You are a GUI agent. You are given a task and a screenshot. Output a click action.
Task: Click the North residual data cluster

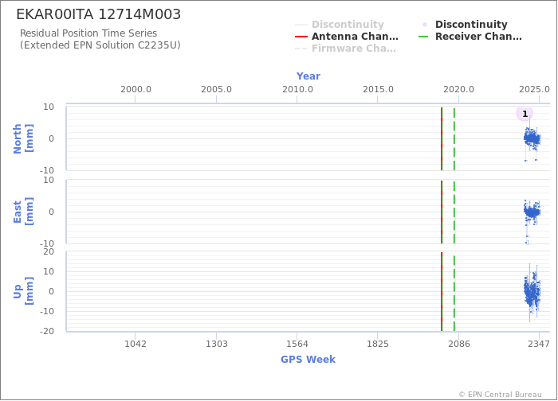point(532,138)
